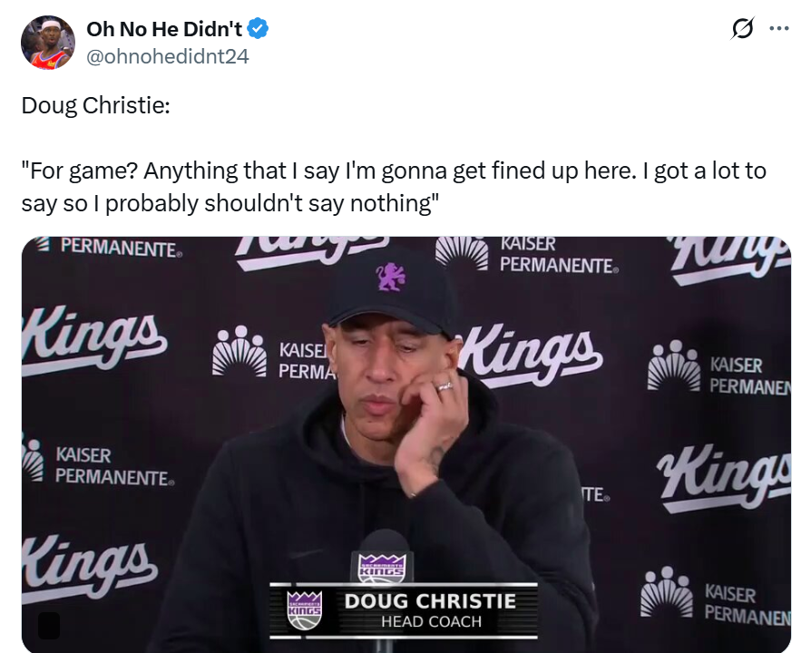Click the "Doug Christie:" line of the post
The width and height of the screenshot is (801, 653).
95,105
